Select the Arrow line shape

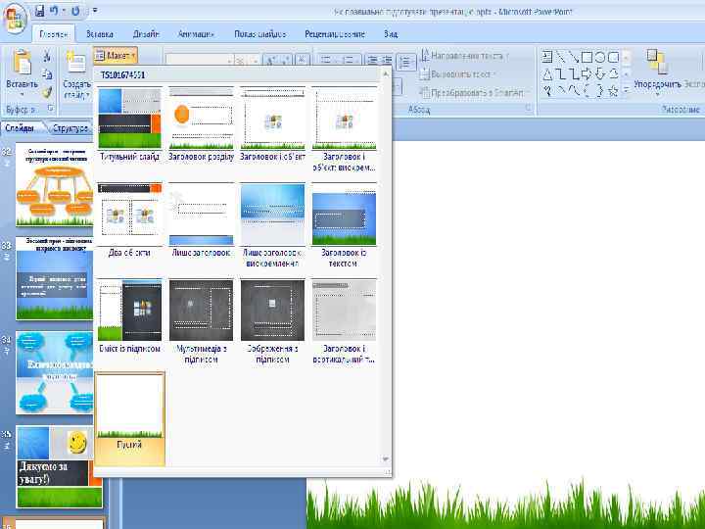click(x=573, y=57)
